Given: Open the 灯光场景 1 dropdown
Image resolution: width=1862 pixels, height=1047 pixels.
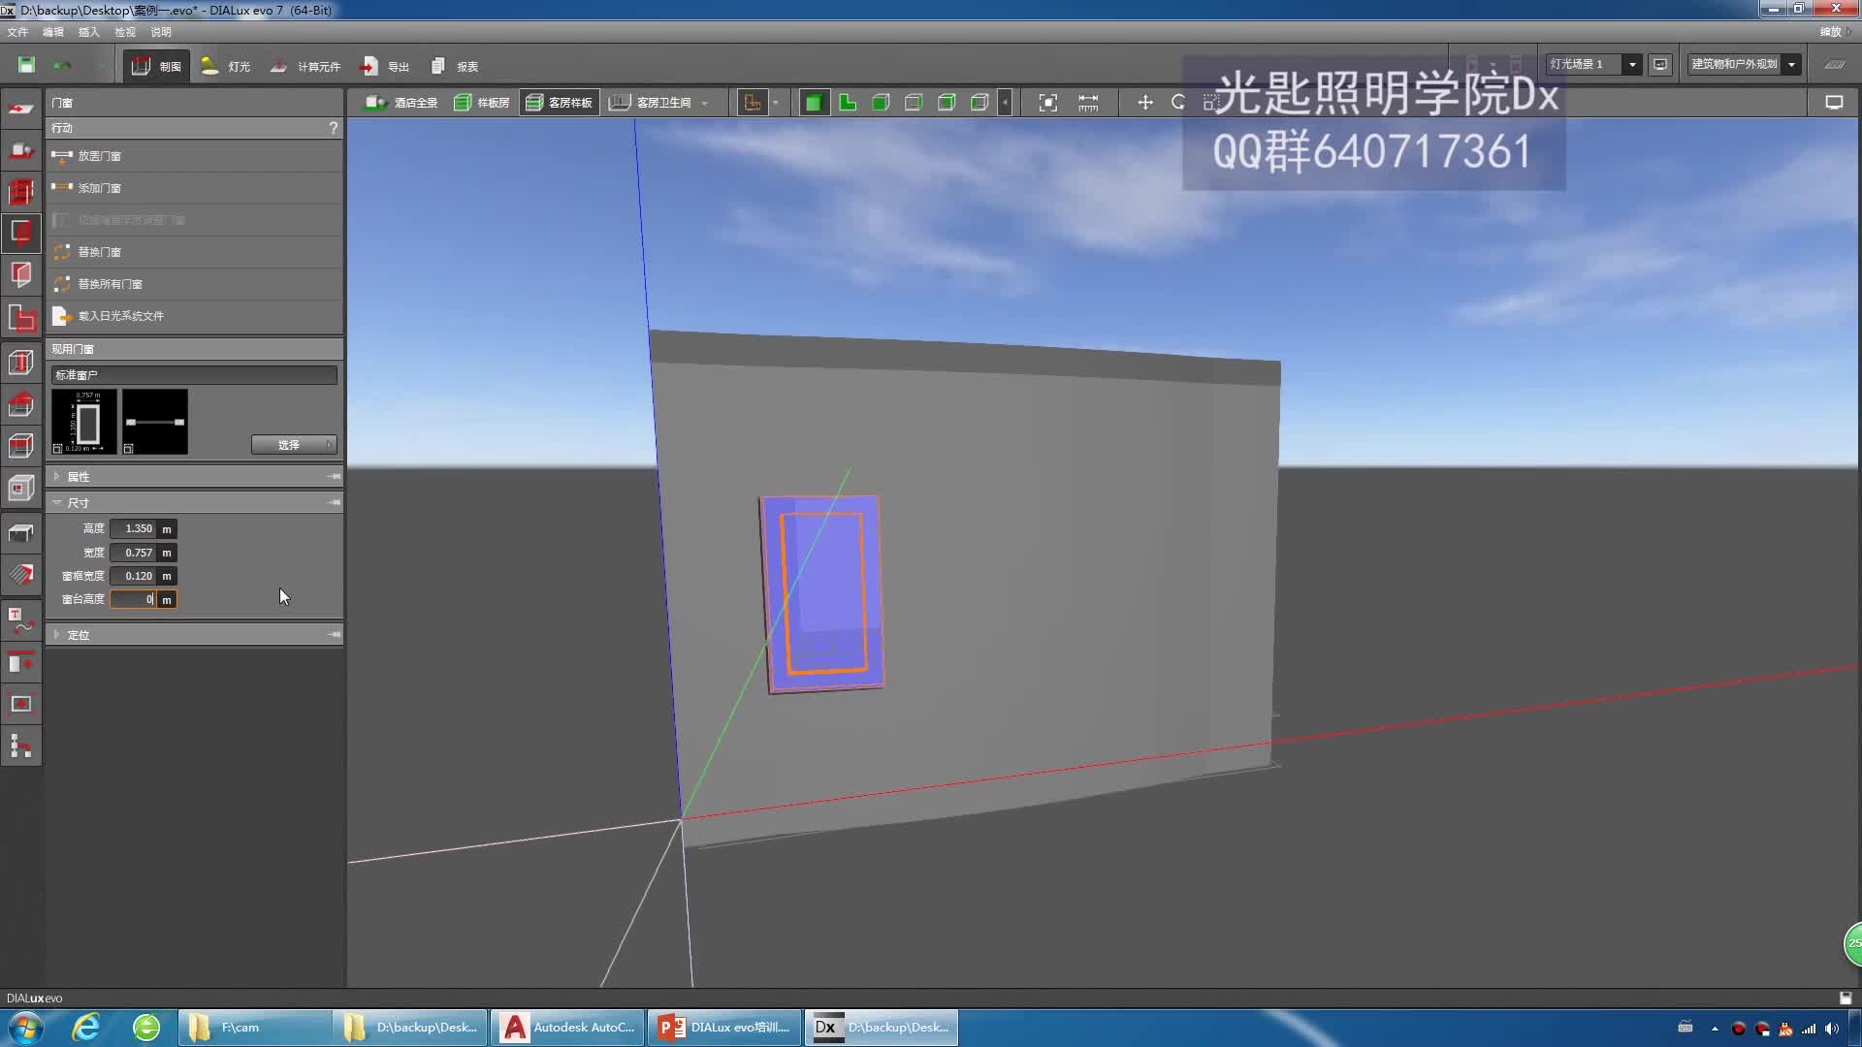Looking at the screenshot, I should [x=1632, y=64].
